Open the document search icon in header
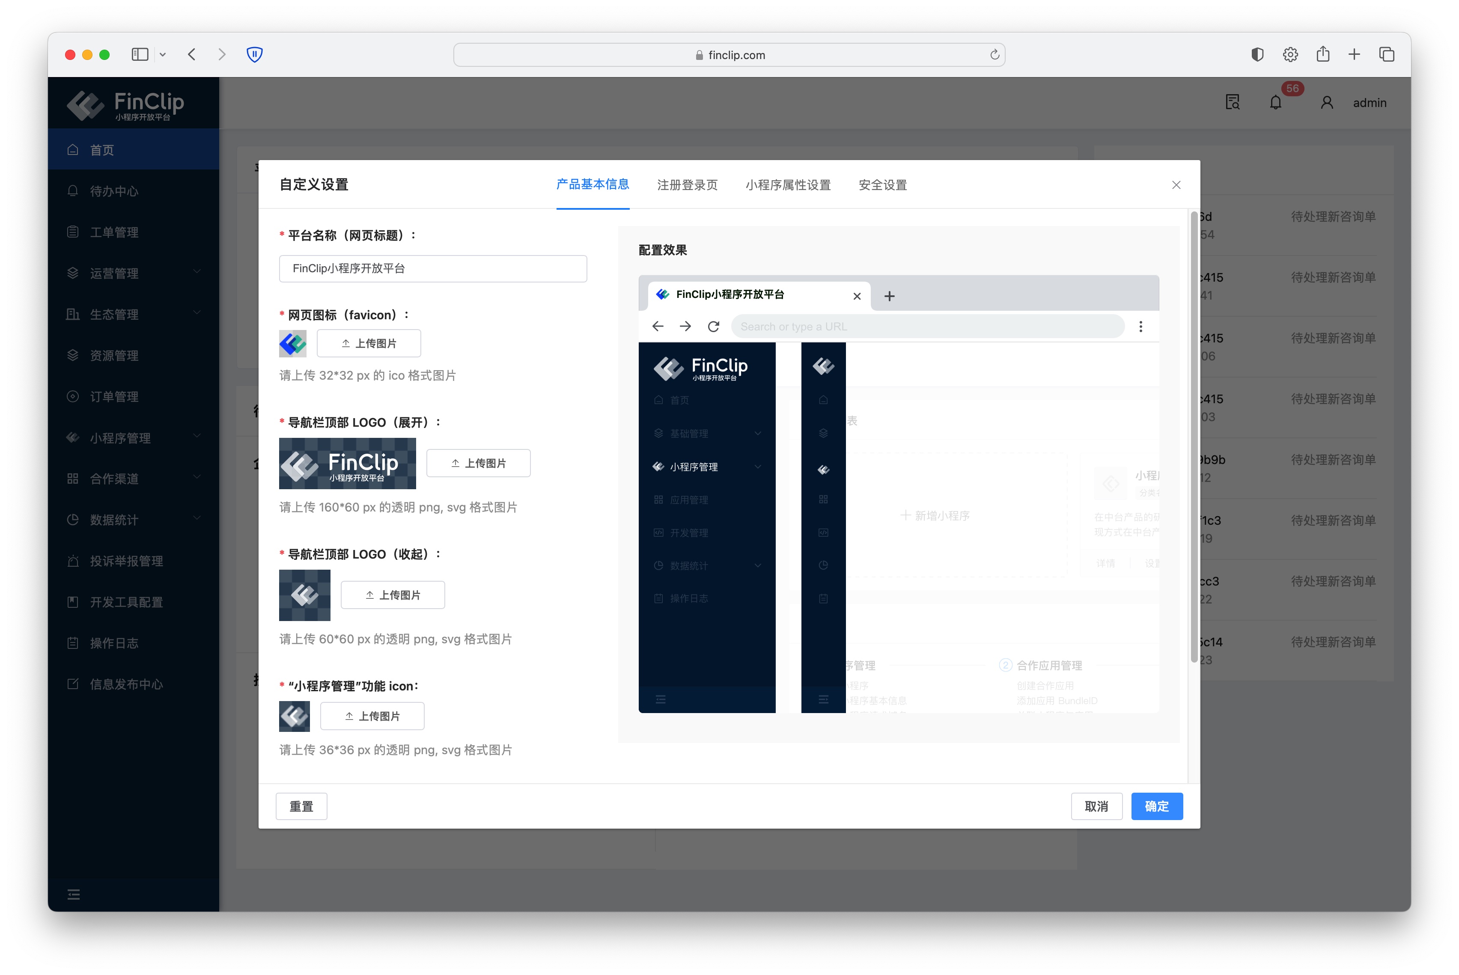This screenshot has width=1459, height=975. pyautogui.click(x=1233, y=103)
